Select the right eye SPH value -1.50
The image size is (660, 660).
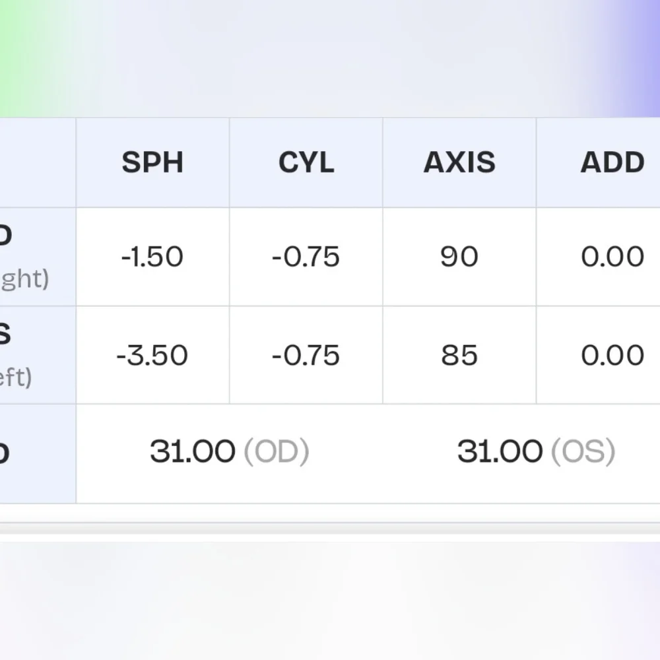152,257
